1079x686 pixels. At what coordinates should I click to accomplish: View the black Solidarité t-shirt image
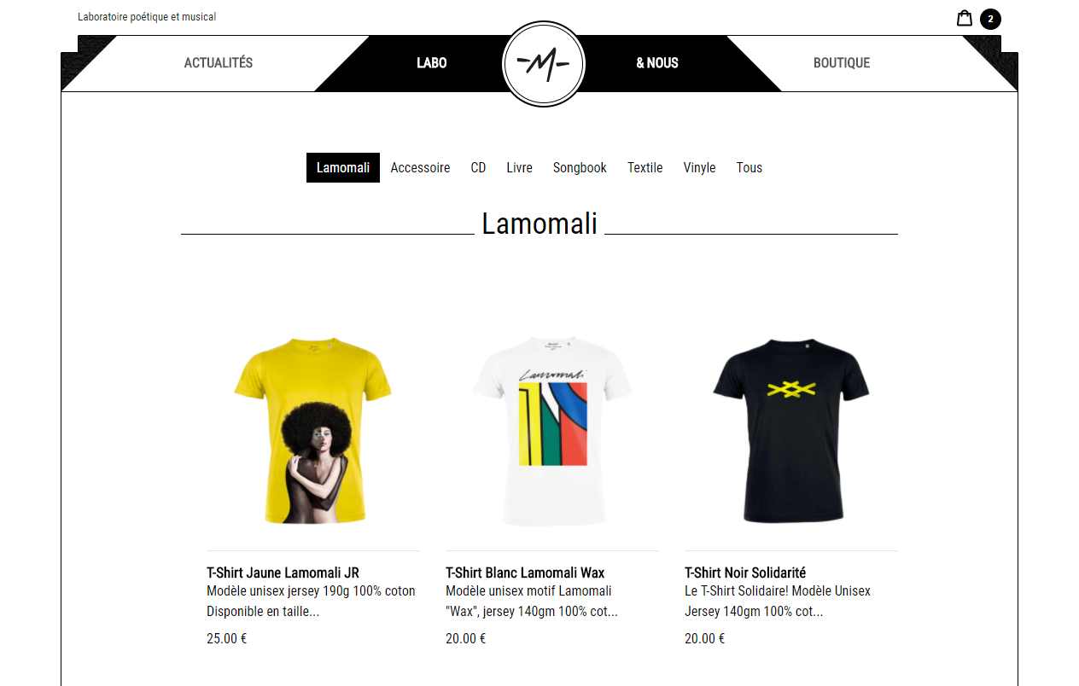pyautogui.click(x=791, y=431)
